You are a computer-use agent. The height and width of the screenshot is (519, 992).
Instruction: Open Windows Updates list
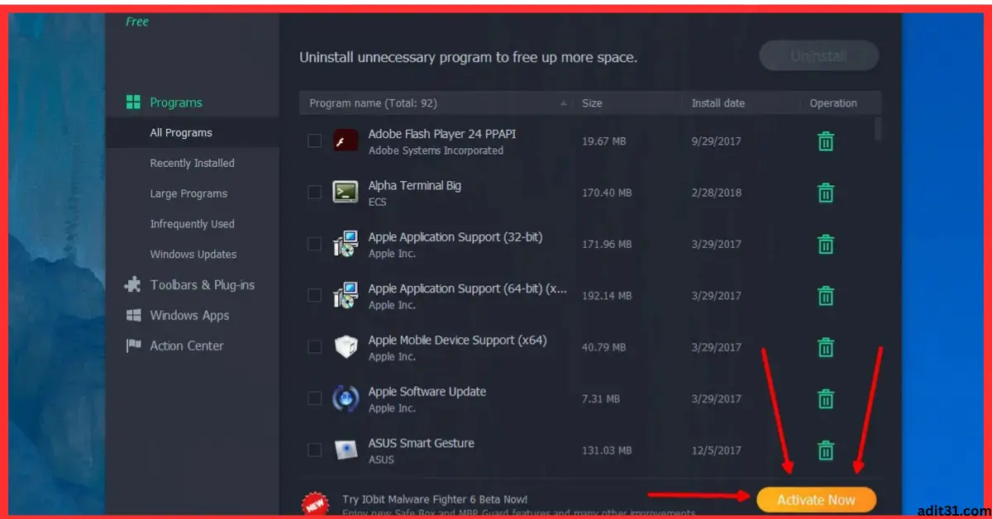[192, 255]
